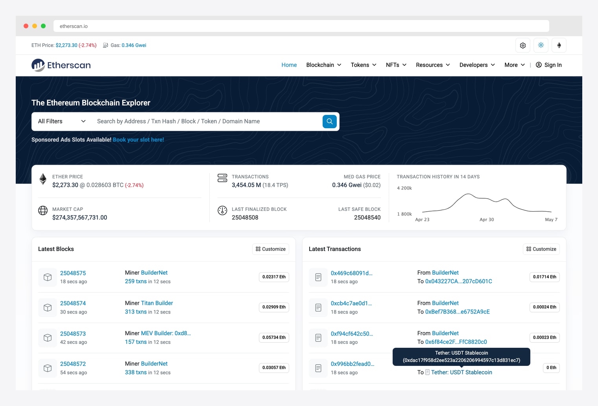Click document icon for txn 0x996bb2fead0

point(318,368)
